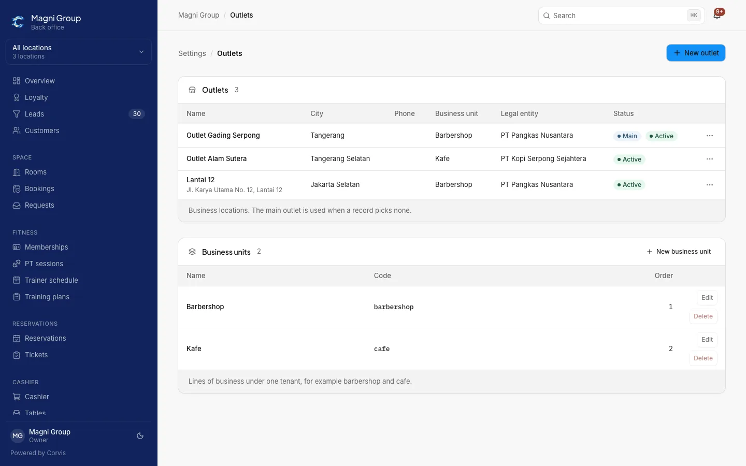Go to Overview in the sidebar
746x466 pixels.
[79, 81]
